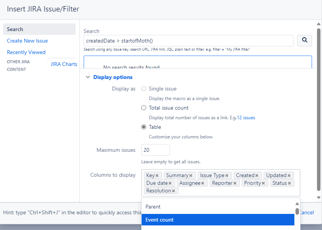
Task: Click the Maximum issues input box
Action: click(x=155, y=150)
